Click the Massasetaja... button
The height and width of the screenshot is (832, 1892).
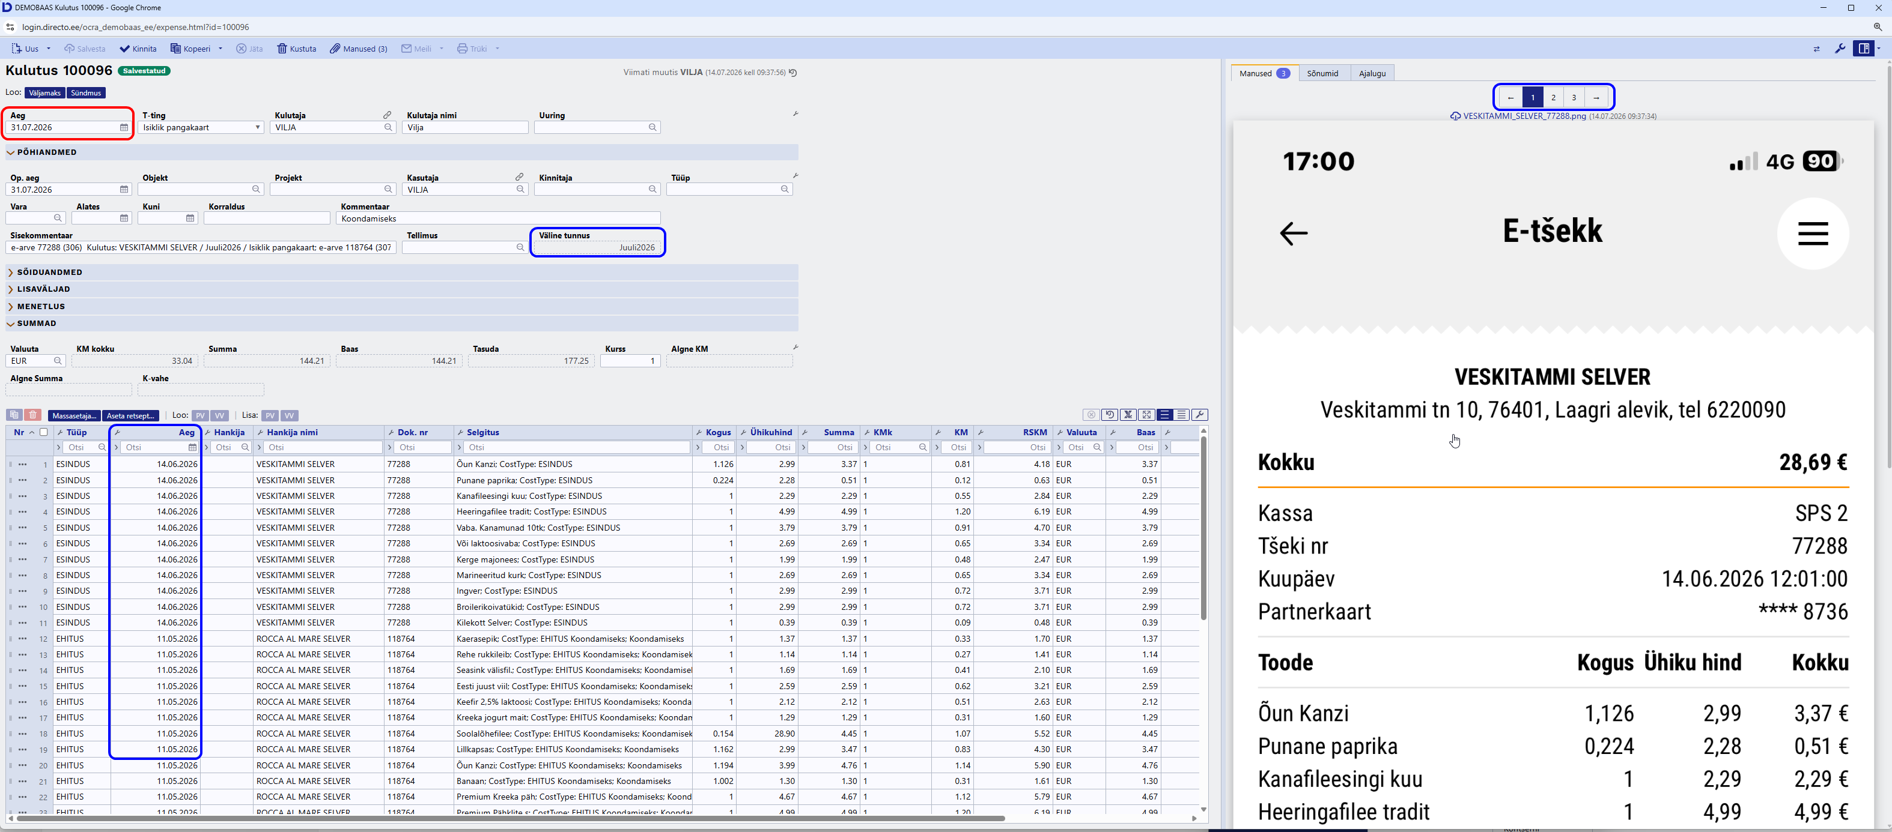click(74, 416)
